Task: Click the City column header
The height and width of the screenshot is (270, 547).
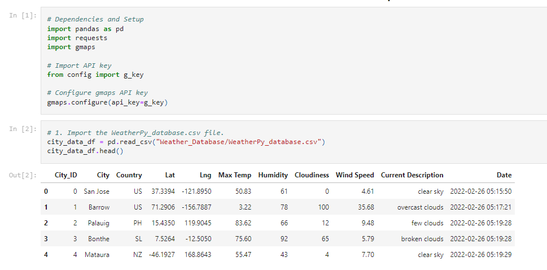Action: point(103,175)
